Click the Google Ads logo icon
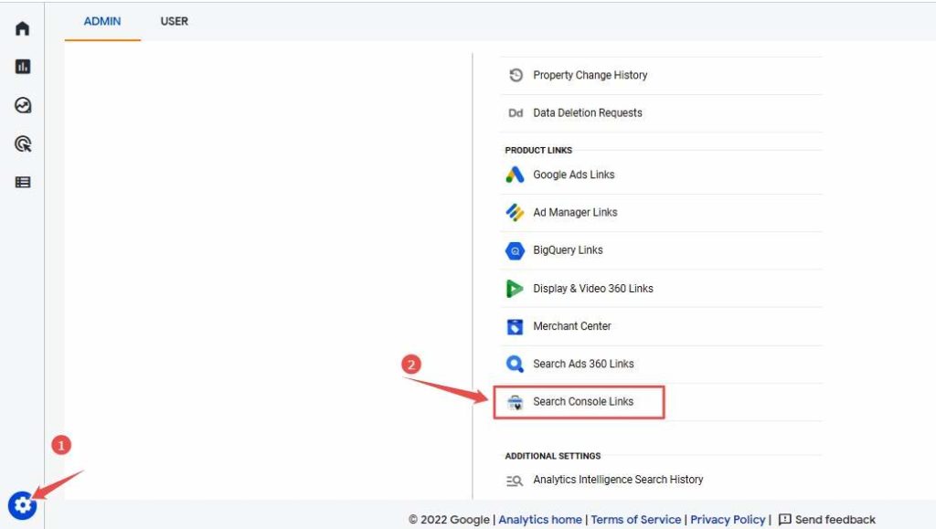 point(515,175)
